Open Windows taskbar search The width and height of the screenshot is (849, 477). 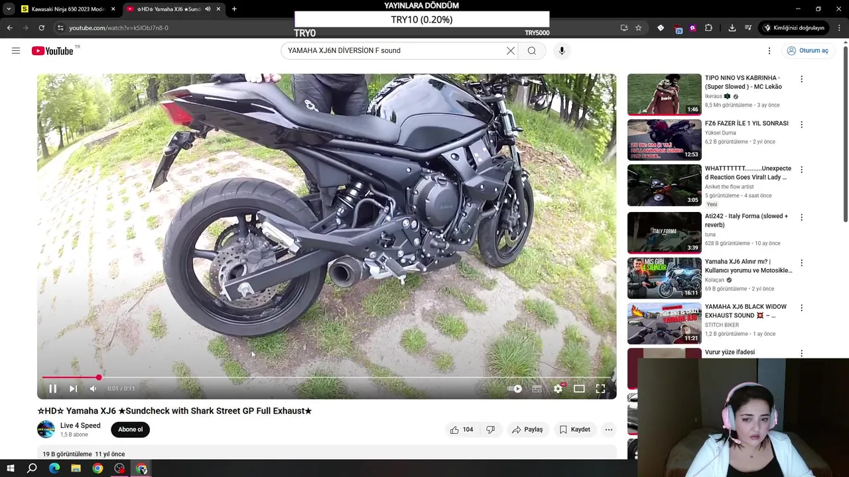point(32,468)
